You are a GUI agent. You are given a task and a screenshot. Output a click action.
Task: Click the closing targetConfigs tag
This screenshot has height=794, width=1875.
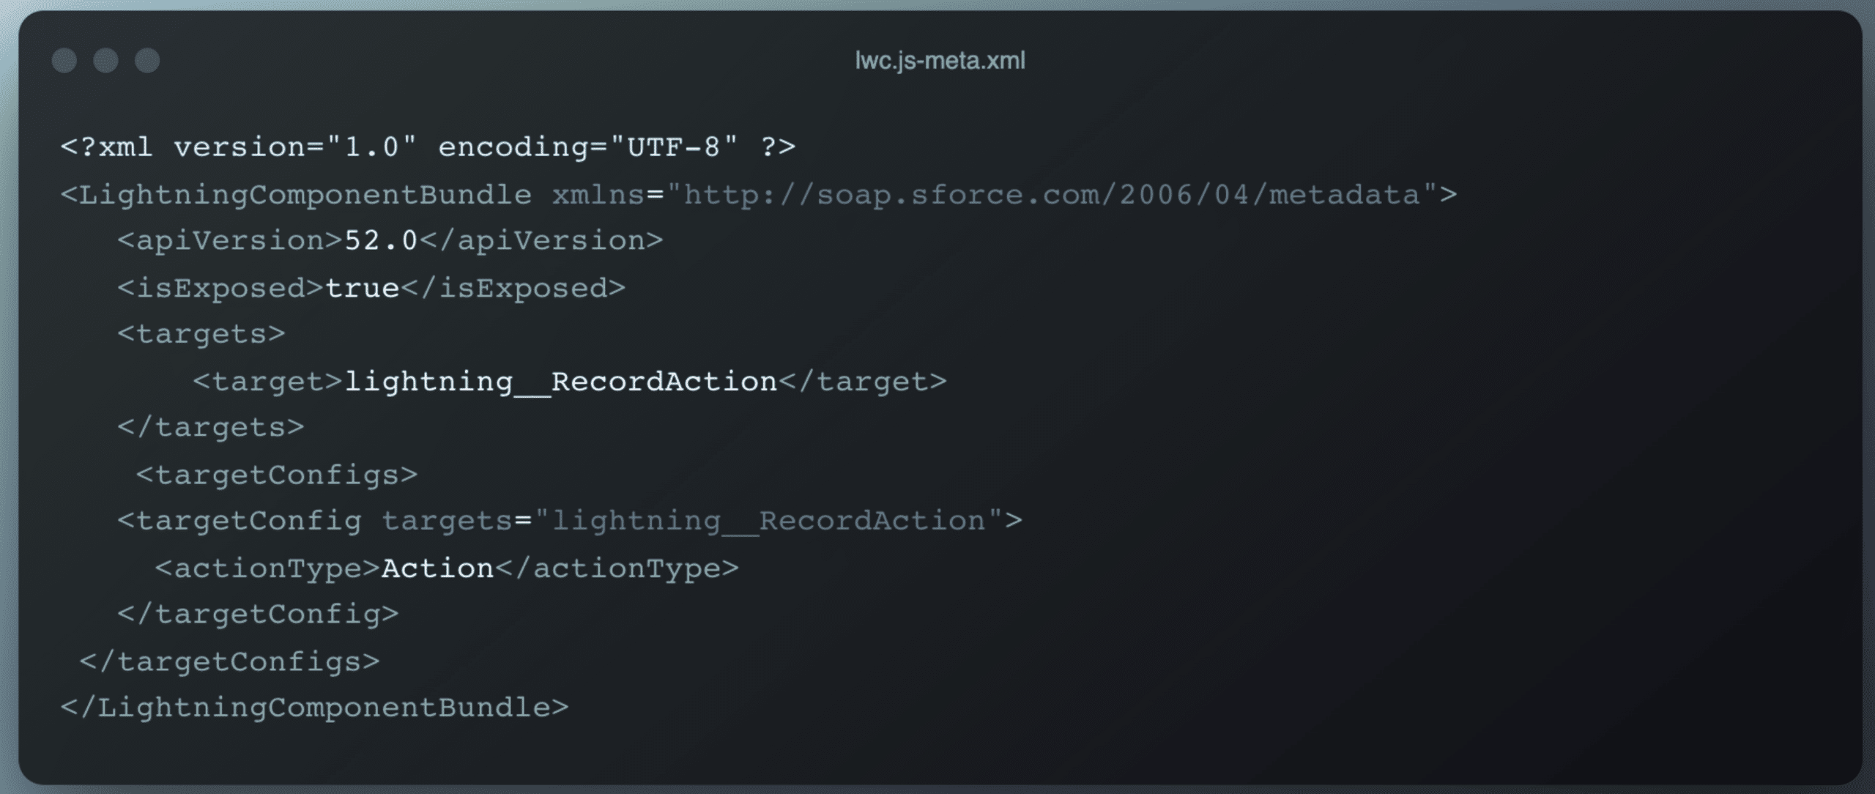coord(230,662)
